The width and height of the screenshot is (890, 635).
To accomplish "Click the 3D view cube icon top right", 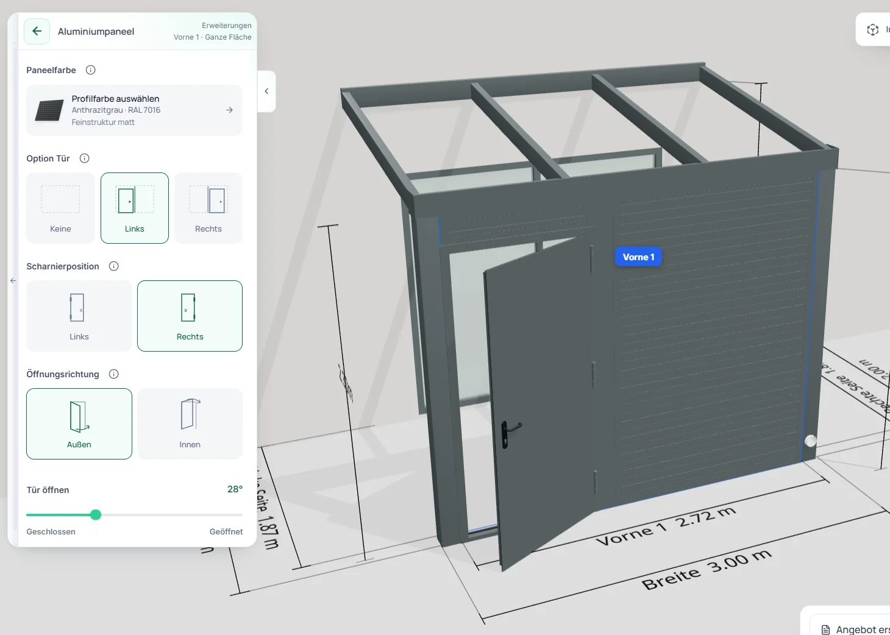I will pyautogui.click(x=873, y=29).
